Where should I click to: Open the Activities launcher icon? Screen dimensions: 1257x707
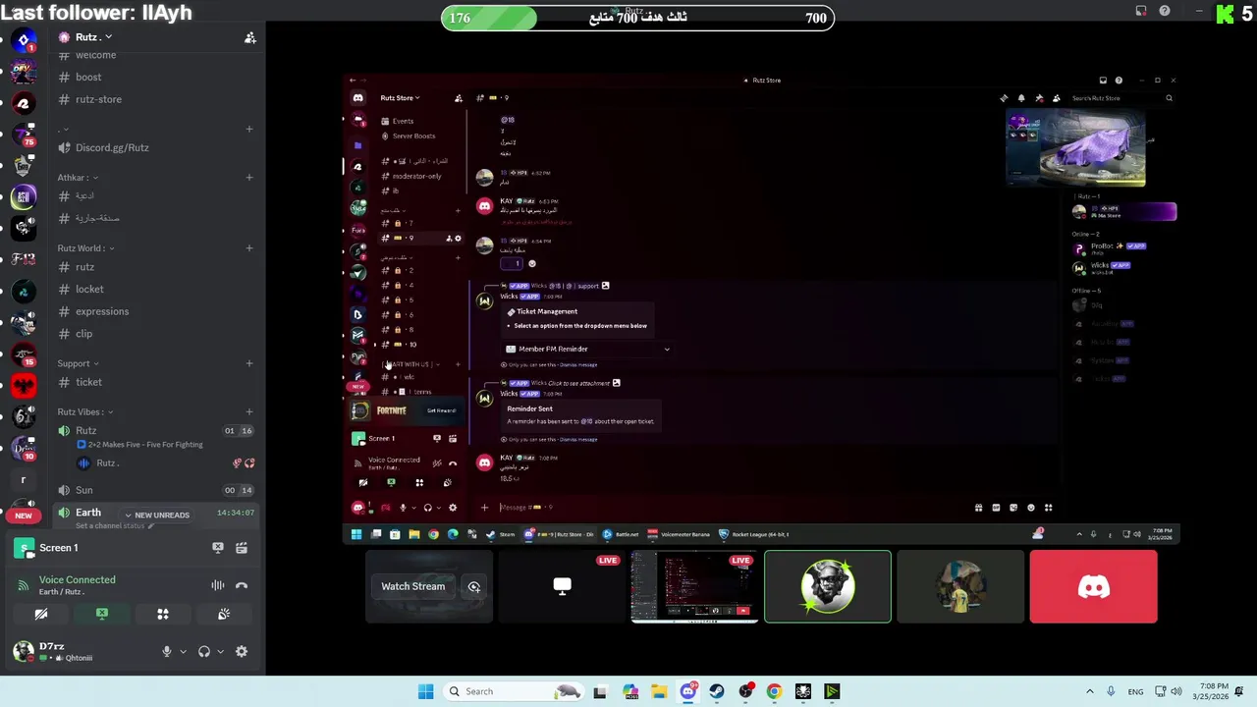pyautogui.click(x=163, y=614)
